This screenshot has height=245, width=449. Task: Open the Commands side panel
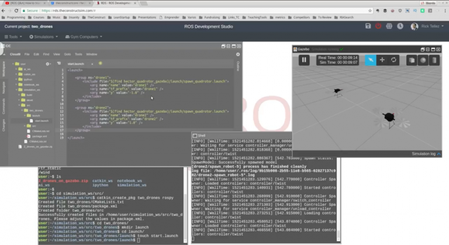tap(4, 106)
